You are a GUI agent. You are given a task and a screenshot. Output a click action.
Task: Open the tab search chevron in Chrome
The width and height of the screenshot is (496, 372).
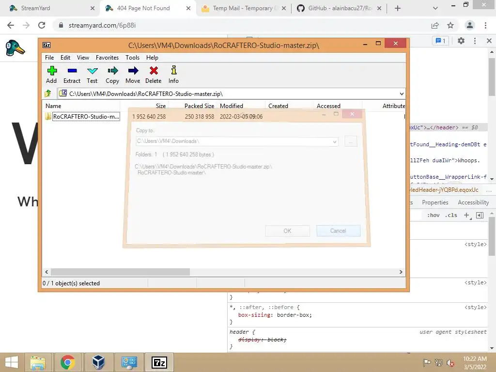click(x=435, y=8)
